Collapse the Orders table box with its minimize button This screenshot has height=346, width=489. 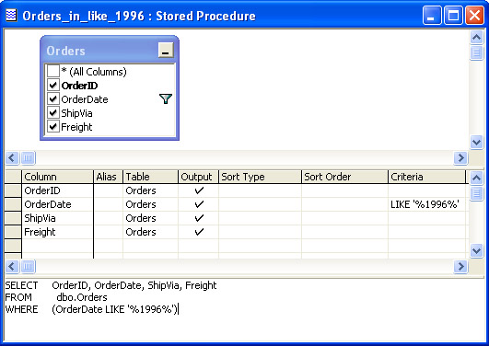[166, 50]
